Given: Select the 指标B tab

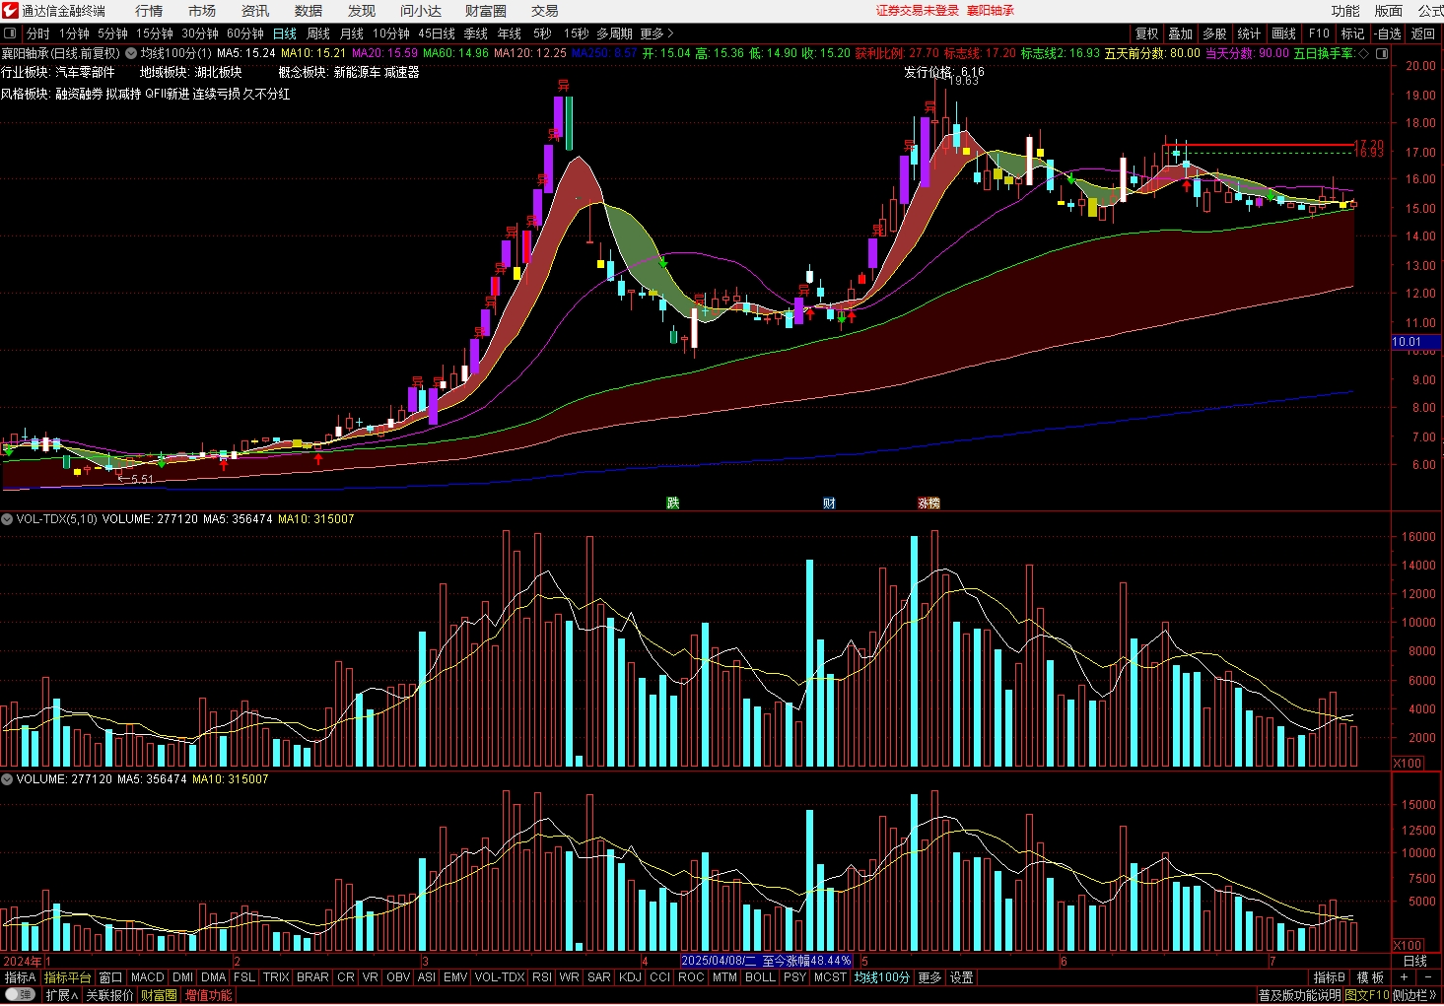Looking at the screenshot, I should pos(1330,977).
